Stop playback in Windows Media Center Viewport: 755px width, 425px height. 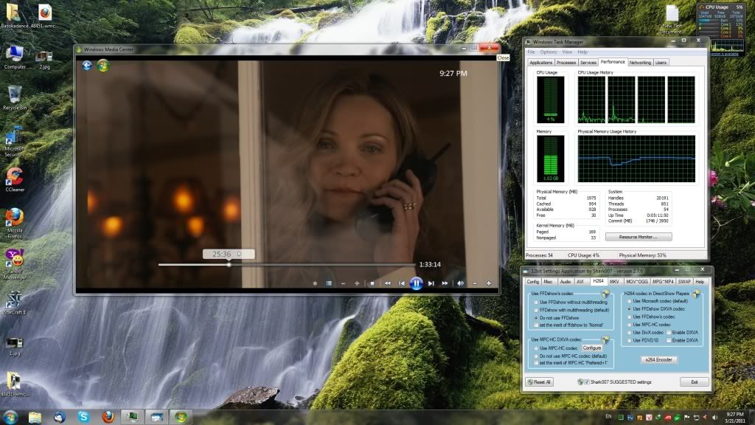coord(372,283)
